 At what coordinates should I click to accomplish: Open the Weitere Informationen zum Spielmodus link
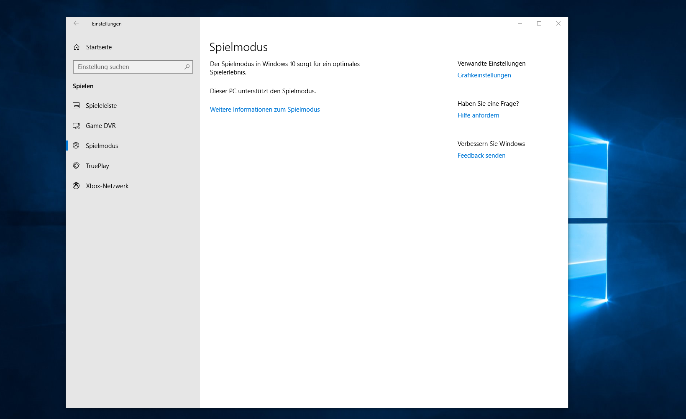(x=265, y=110)
